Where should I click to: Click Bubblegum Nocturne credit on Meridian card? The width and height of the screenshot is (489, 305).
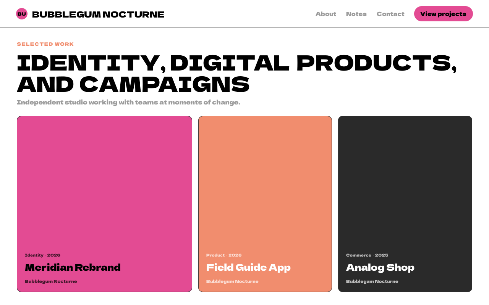point(51,281)
